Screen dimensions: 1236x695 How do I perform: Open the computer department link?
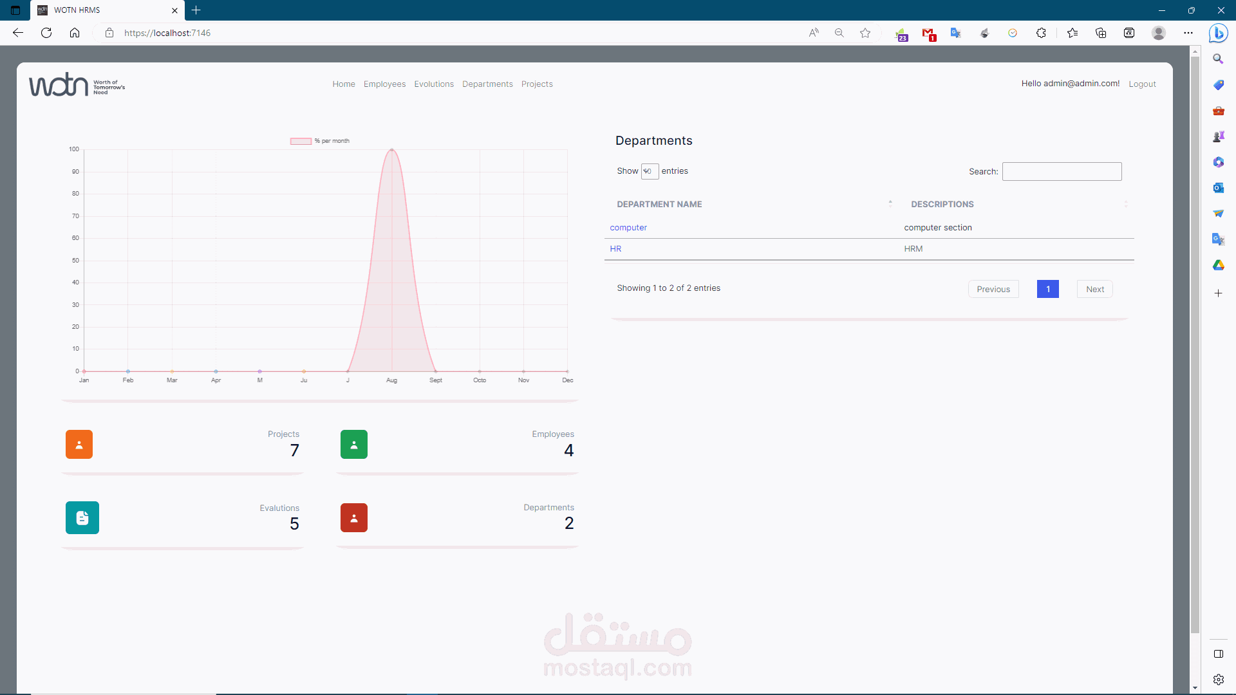pos(628,228)
